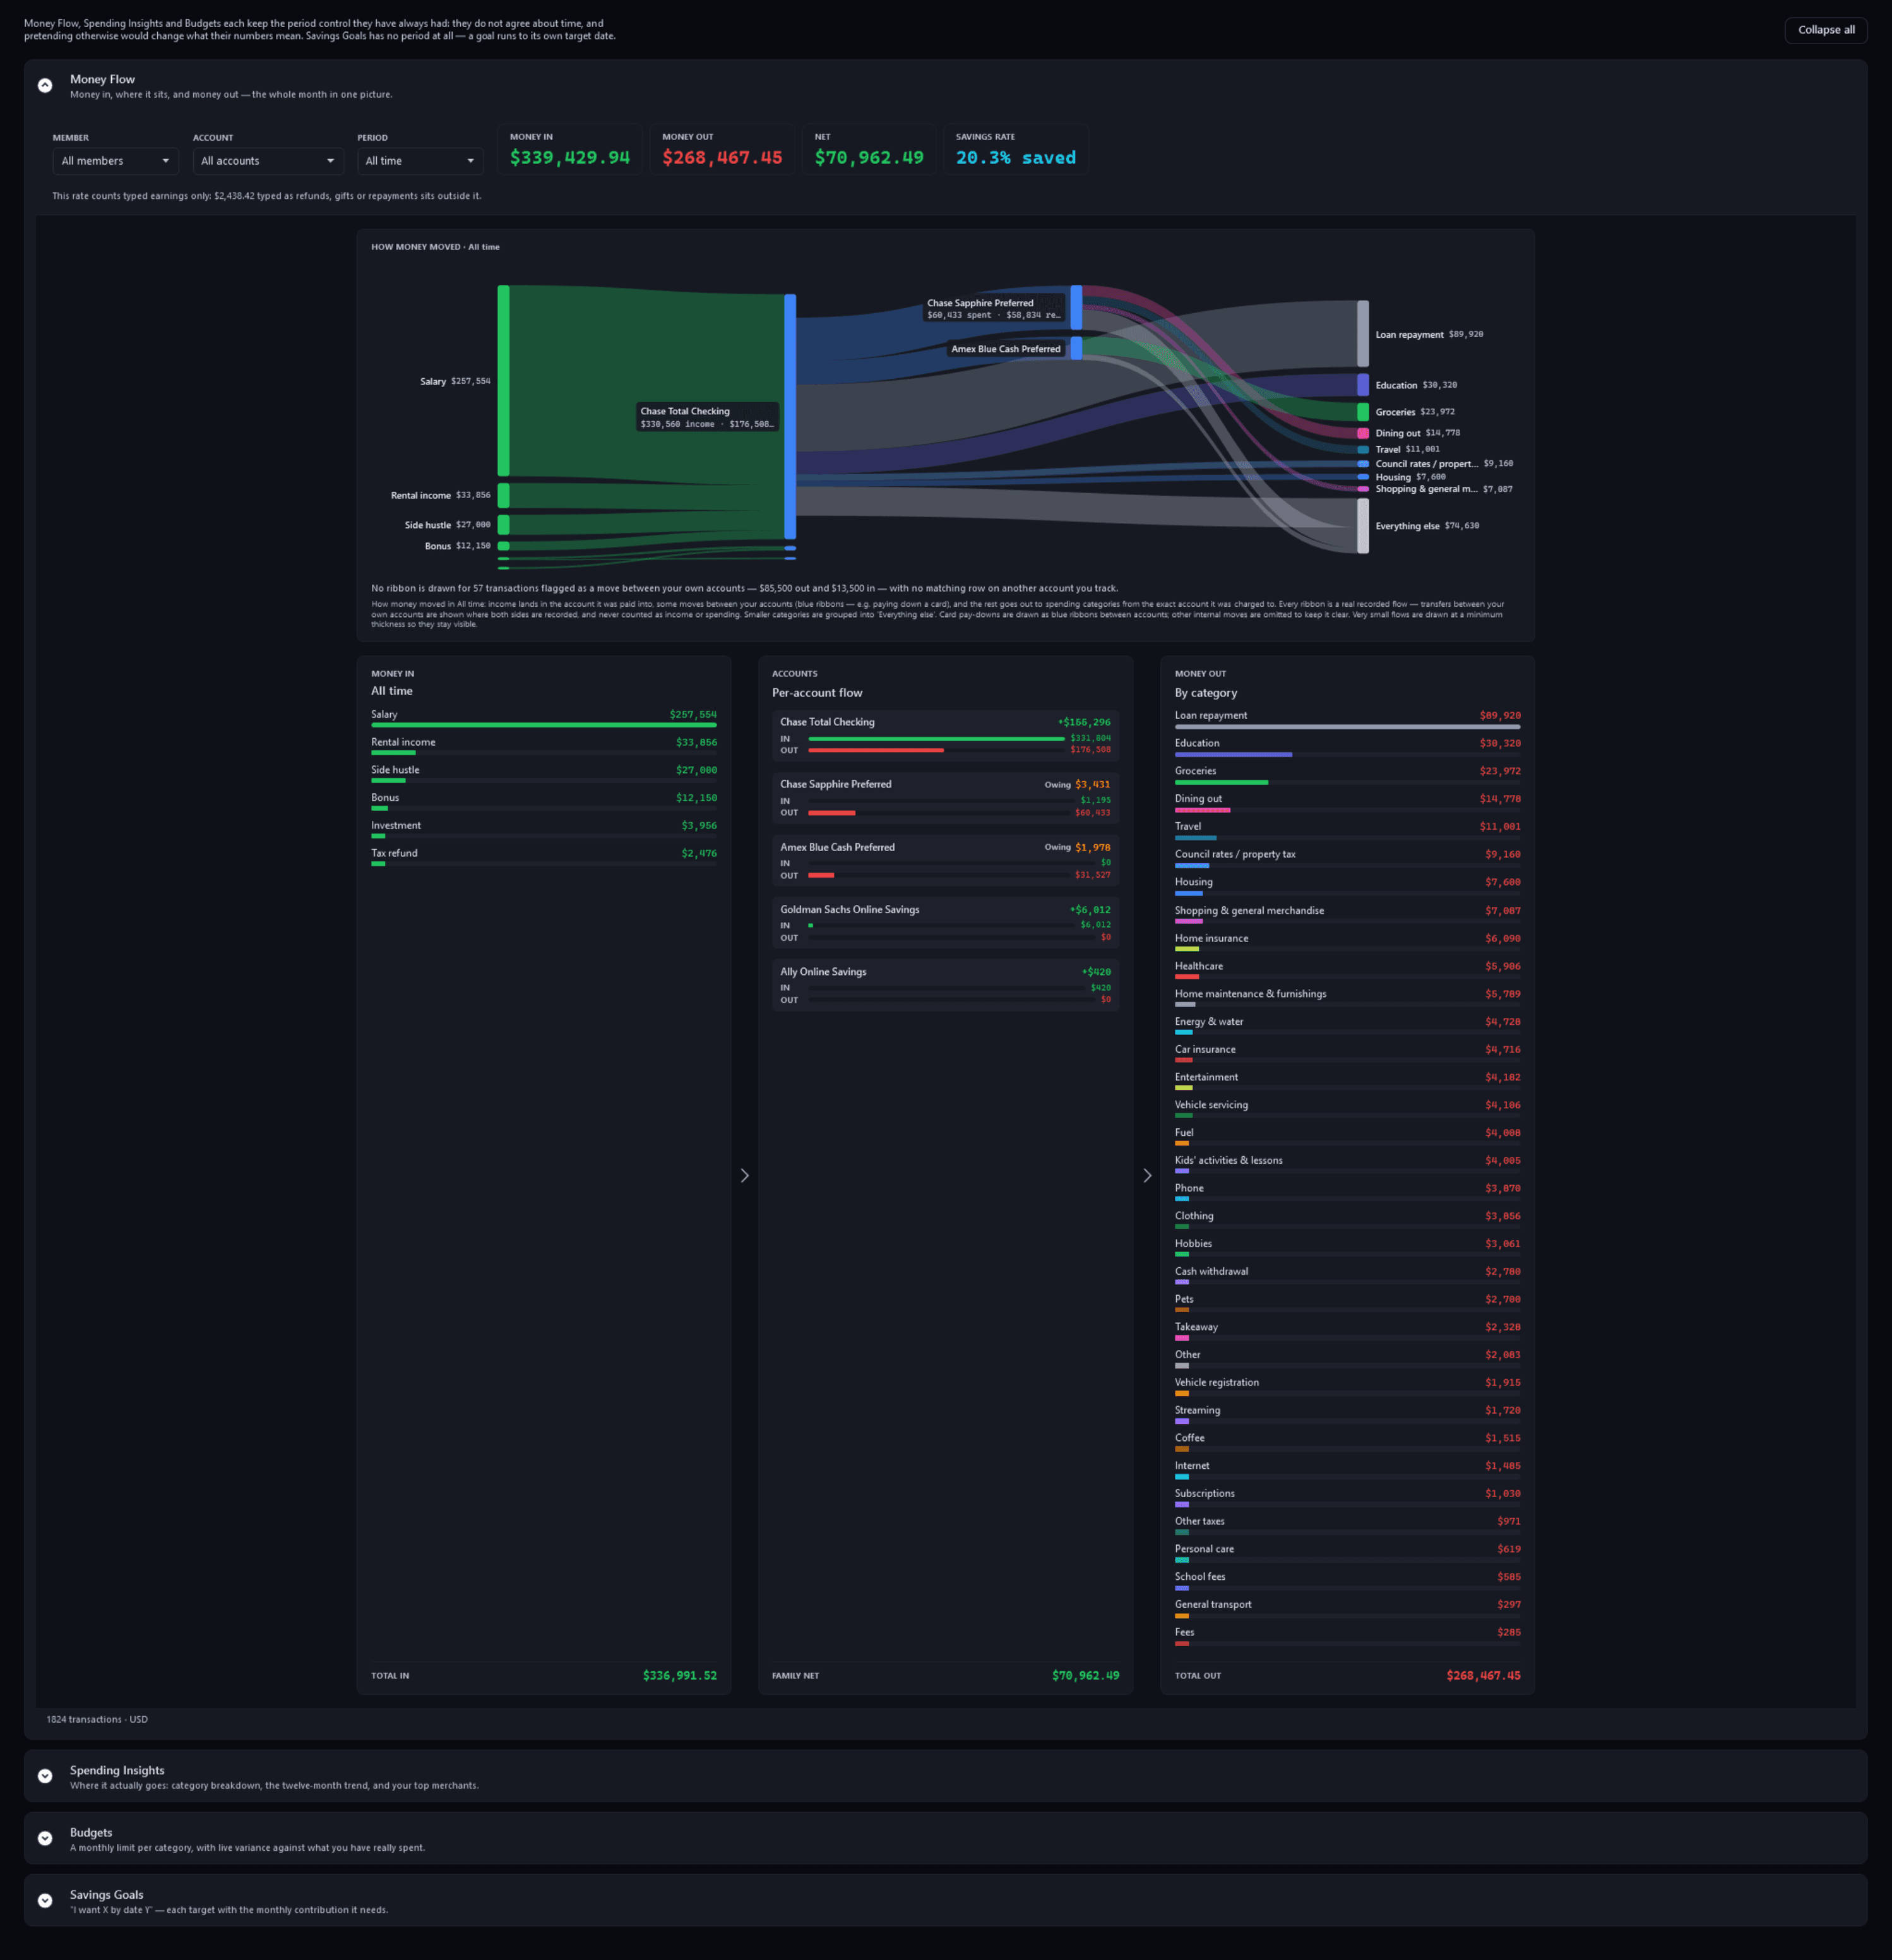Open the Goldman Sachs Online Savings card
The width and height of the screenshot is (1892, 1960).
click(x=945, y=923)
